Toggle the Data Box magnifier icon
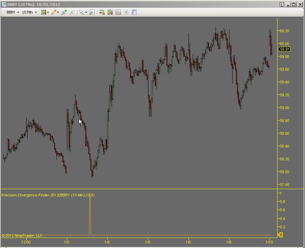 coord(92,12)
